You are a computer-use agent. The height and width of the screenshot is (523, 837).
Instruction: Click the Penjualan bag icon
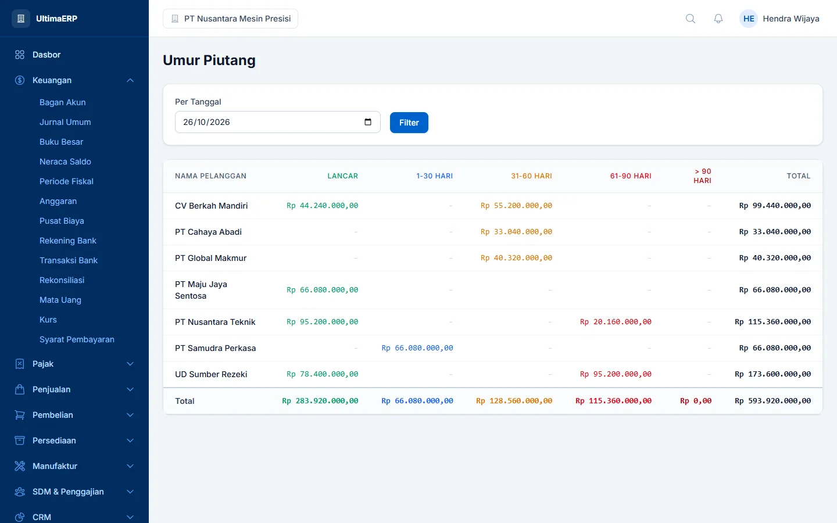point(20,389)
